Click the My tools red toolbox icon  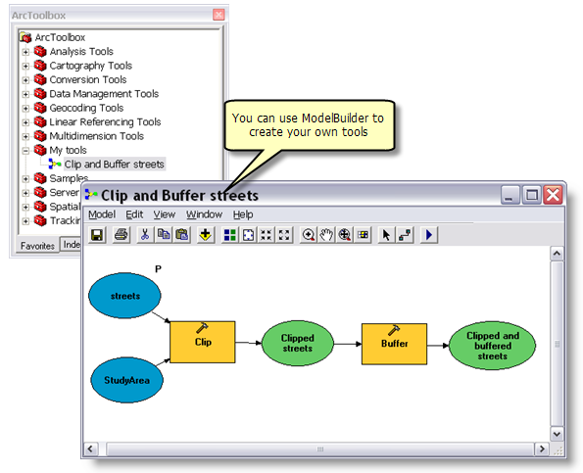coord(40,150)
